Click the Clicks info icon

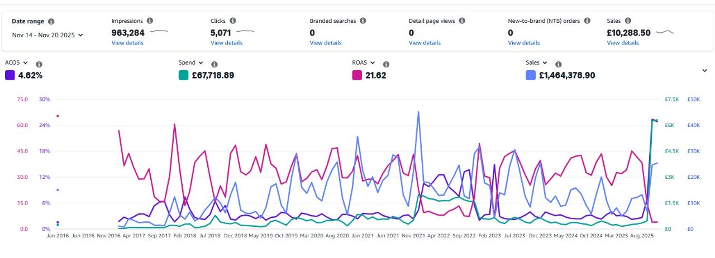[x=232, y=21]
